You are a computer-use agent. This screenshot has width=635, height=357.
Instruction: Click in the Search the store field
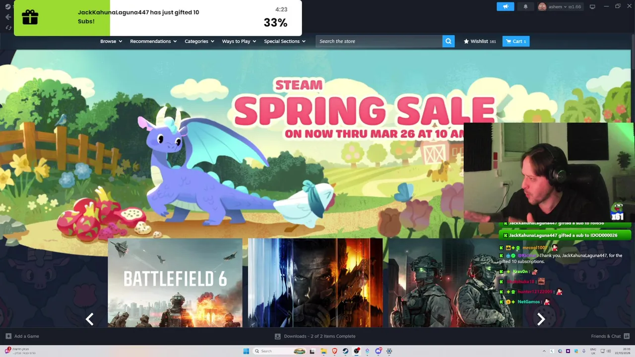[x=379, y=41]
